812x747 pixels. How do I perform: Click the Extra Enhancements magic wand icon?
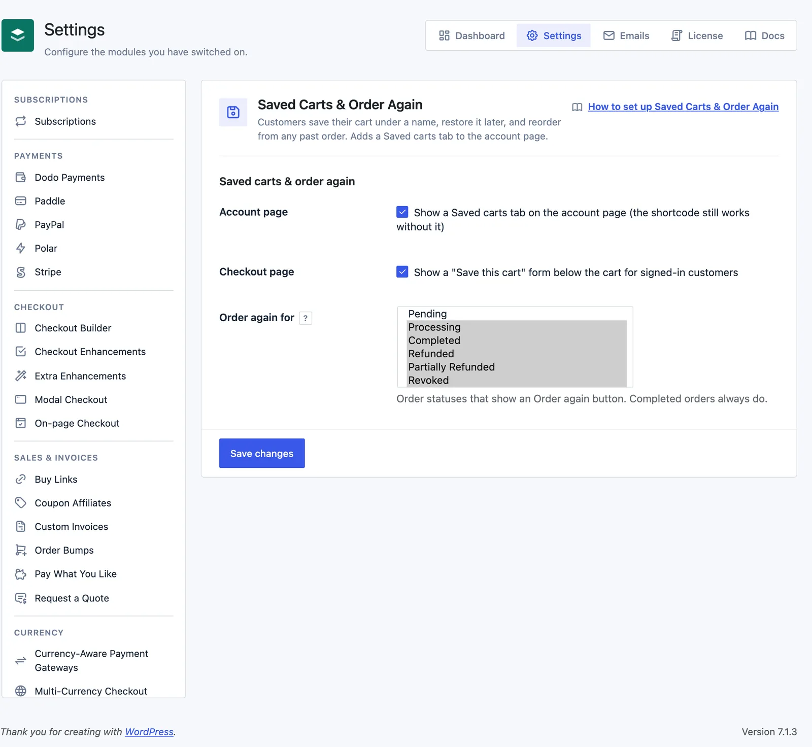pyautogui.click(x=21, y=376)
